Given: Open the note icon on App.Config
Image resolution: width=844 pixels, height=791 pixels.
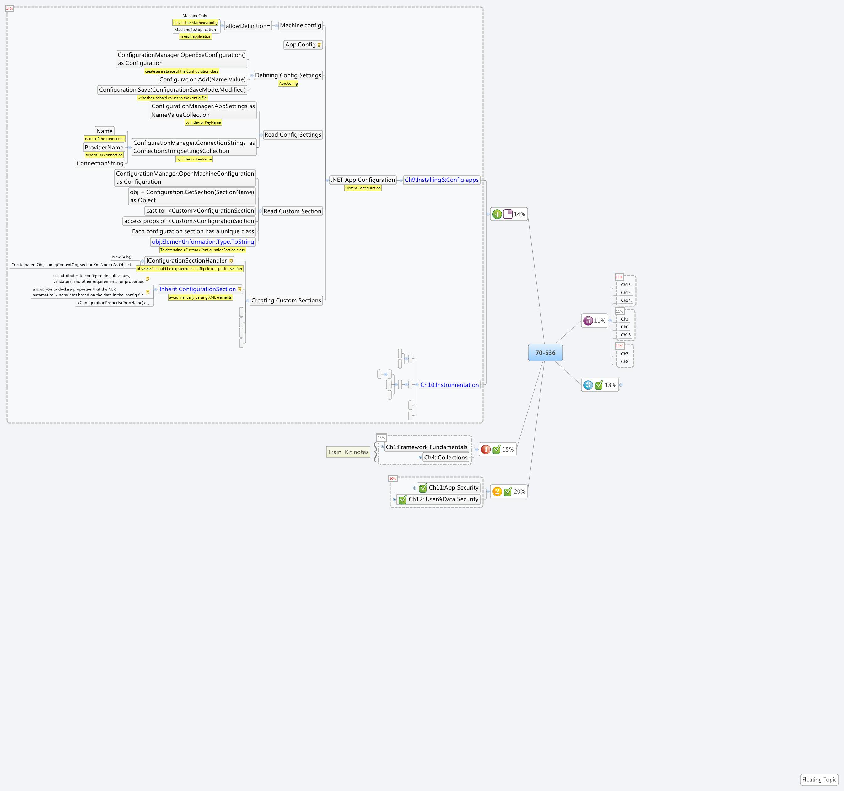Looking at the screenshot, I should click(x=319, y=45).
